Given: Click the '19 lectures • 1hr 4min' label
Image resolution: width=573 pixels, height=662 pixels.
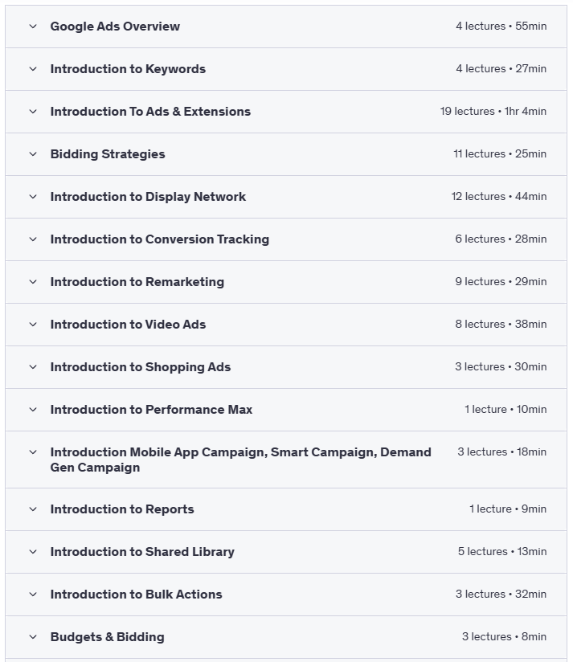Looking at the screenshot, I should click(x=493, y=112).
